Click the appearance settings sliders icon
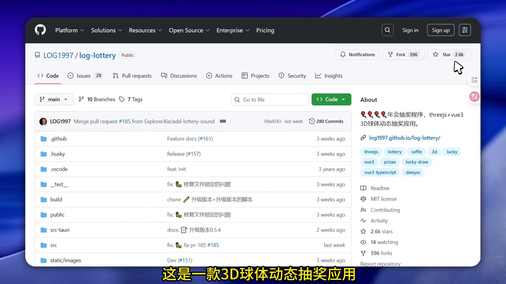Screen dimensions: 506x284 click(465, 30)
